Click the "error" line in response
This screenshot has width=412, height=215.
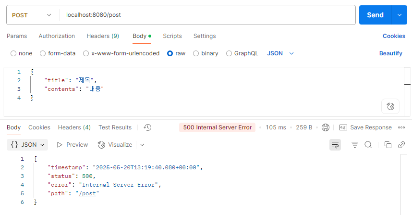[x=104, y=185]
